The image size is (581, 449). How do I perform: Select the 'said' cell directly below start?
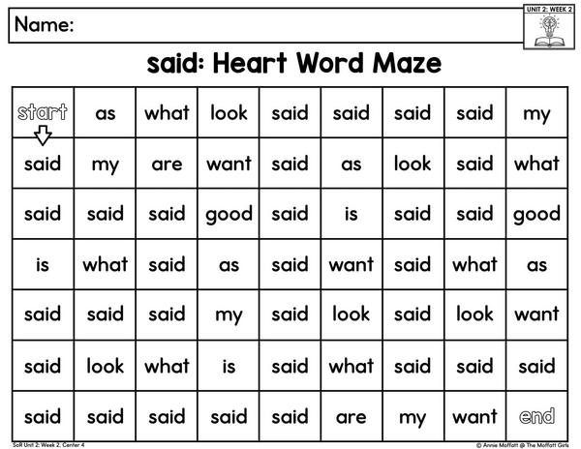(43, 164)
